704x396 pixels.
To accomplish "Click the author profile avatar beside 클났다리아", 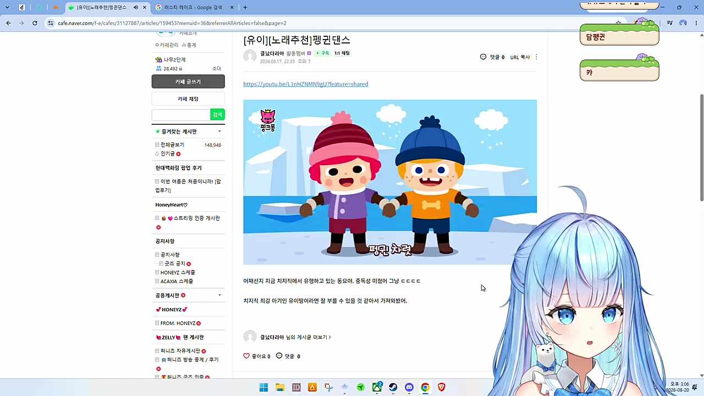I will point(250,56).
